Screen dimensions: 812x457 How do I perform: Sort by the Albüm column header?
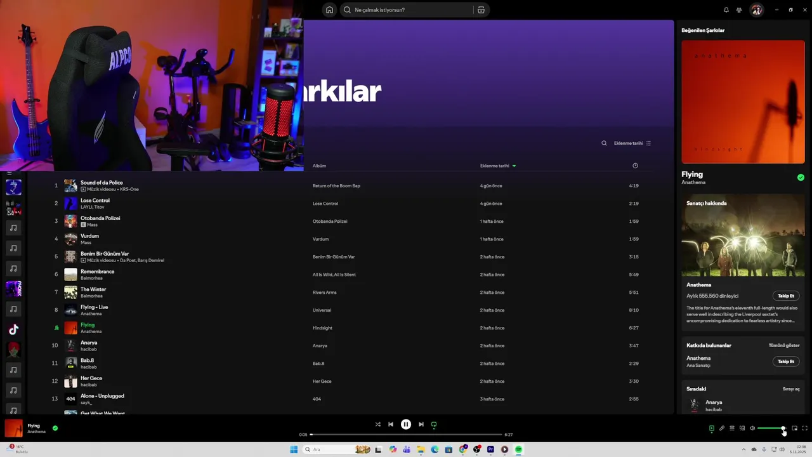(319, 166)
